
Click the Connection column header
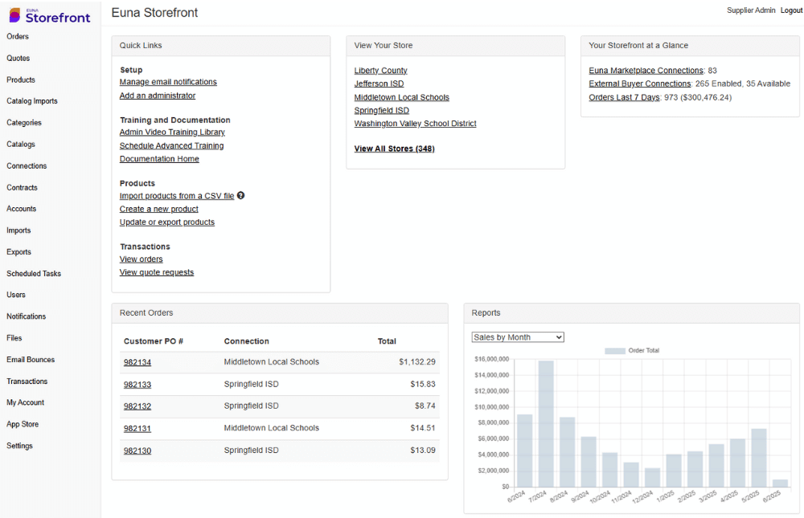click(x=247, y=341)
